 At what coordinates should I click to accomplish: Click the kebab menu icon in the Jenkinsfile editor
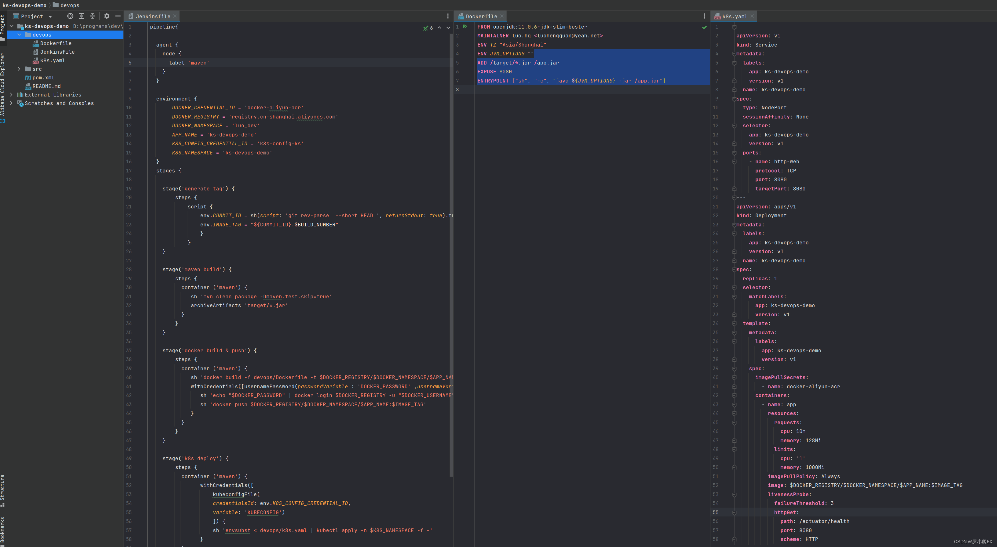coord(448,16)
